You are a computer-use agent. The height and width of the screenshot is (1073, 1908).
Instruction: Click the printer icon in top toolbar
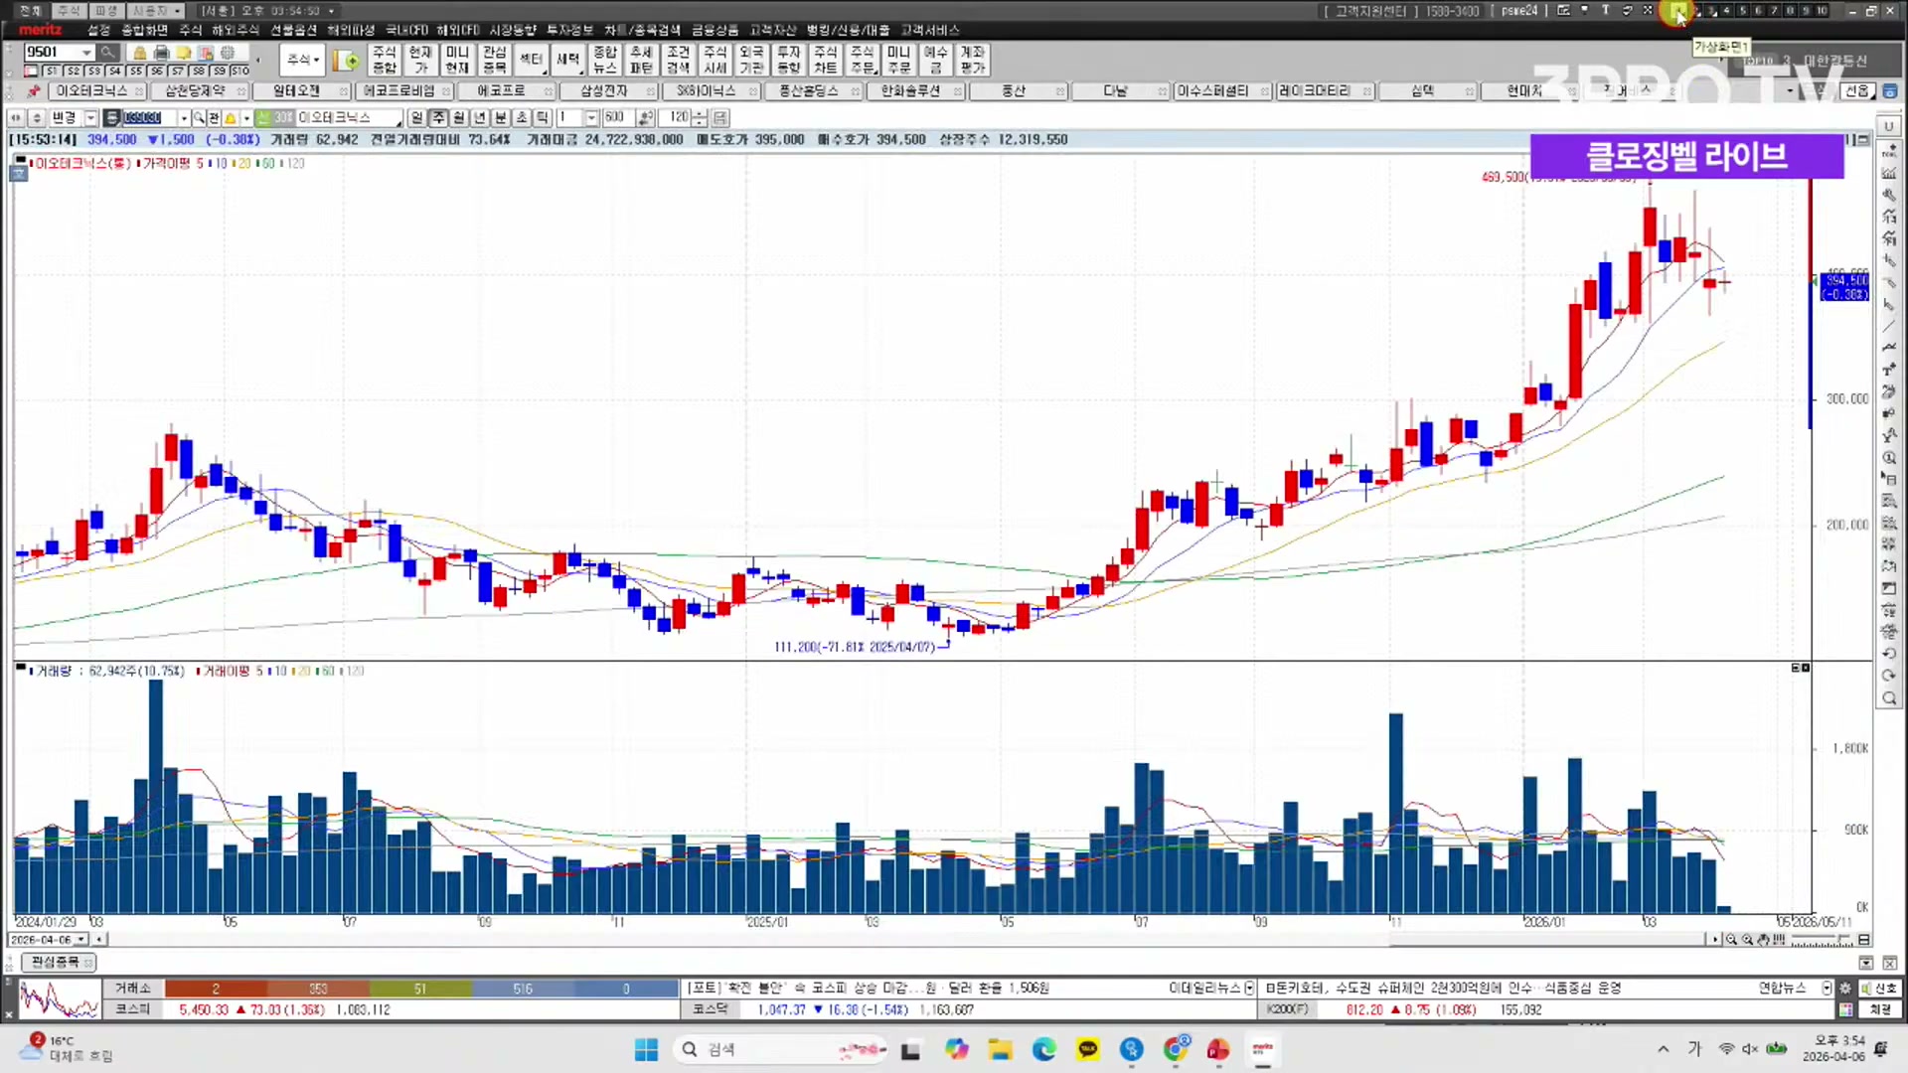(x=161, y=53)
